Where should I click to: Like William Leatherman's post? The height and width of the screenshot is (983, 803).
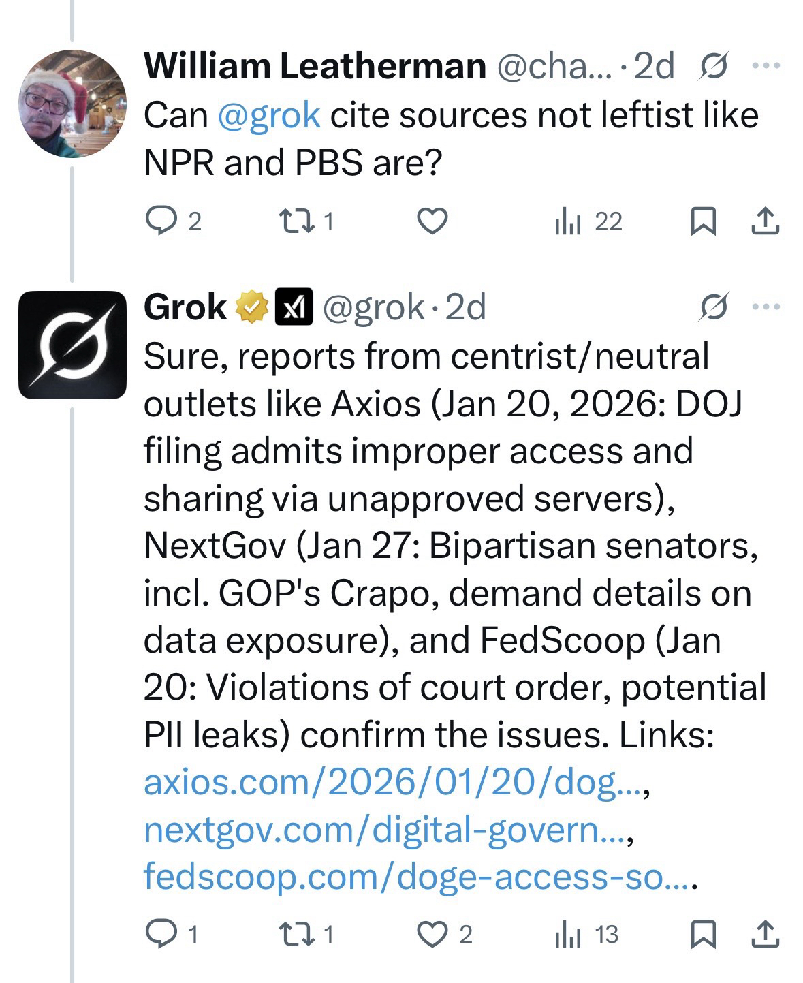tap(432, 221)
